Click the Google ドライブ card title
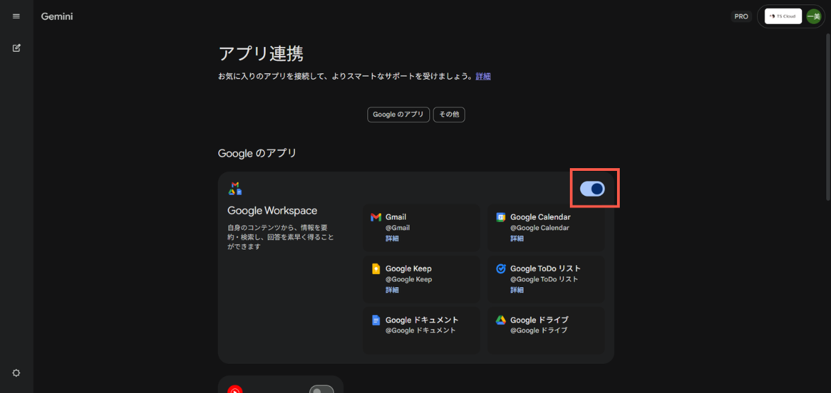The width and height of the screenshot is (831, 393). (539, 320)
